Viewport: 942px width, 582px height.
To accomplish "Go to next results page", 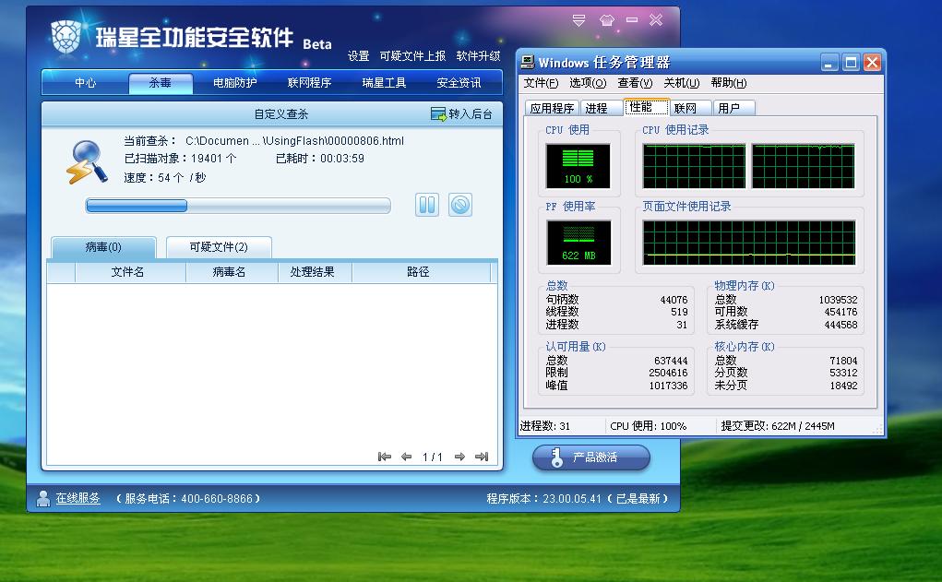I will point(459,457).
